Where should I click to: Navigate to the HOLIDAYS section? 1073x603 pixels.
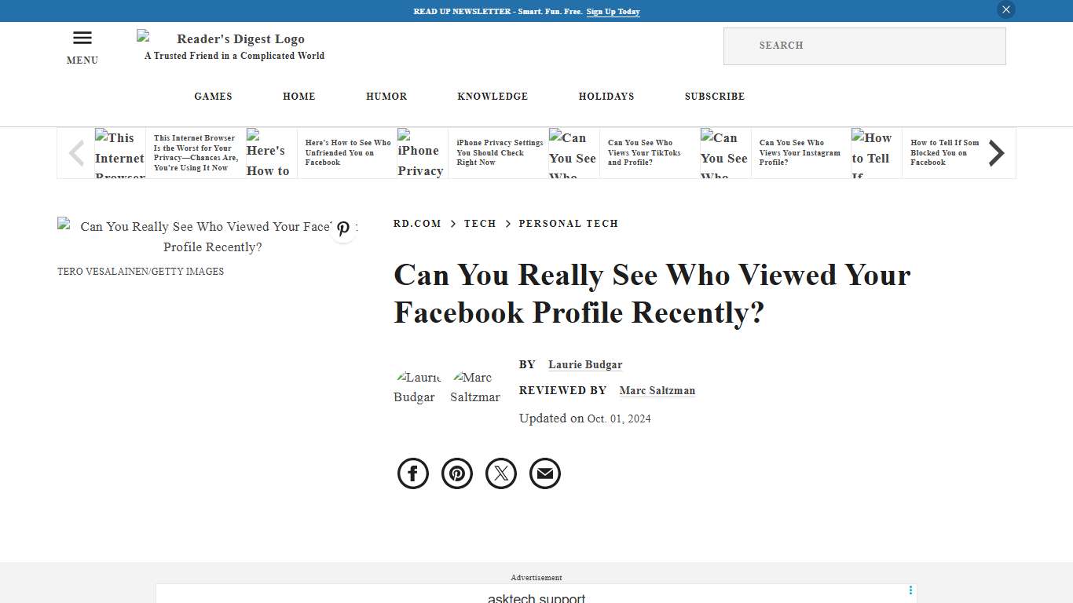pyautogui.click(x=606, y=96)
